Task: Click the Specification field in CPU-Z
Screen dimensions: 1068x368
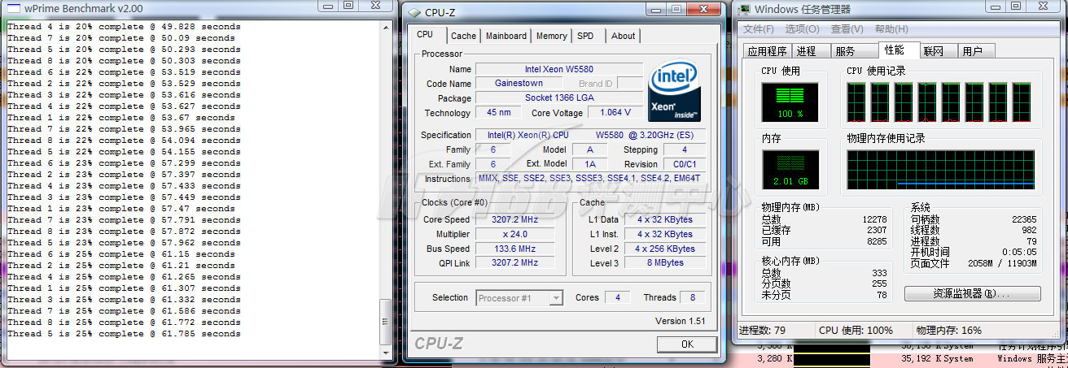Action: pyautogui.click(x=590, y=135)
